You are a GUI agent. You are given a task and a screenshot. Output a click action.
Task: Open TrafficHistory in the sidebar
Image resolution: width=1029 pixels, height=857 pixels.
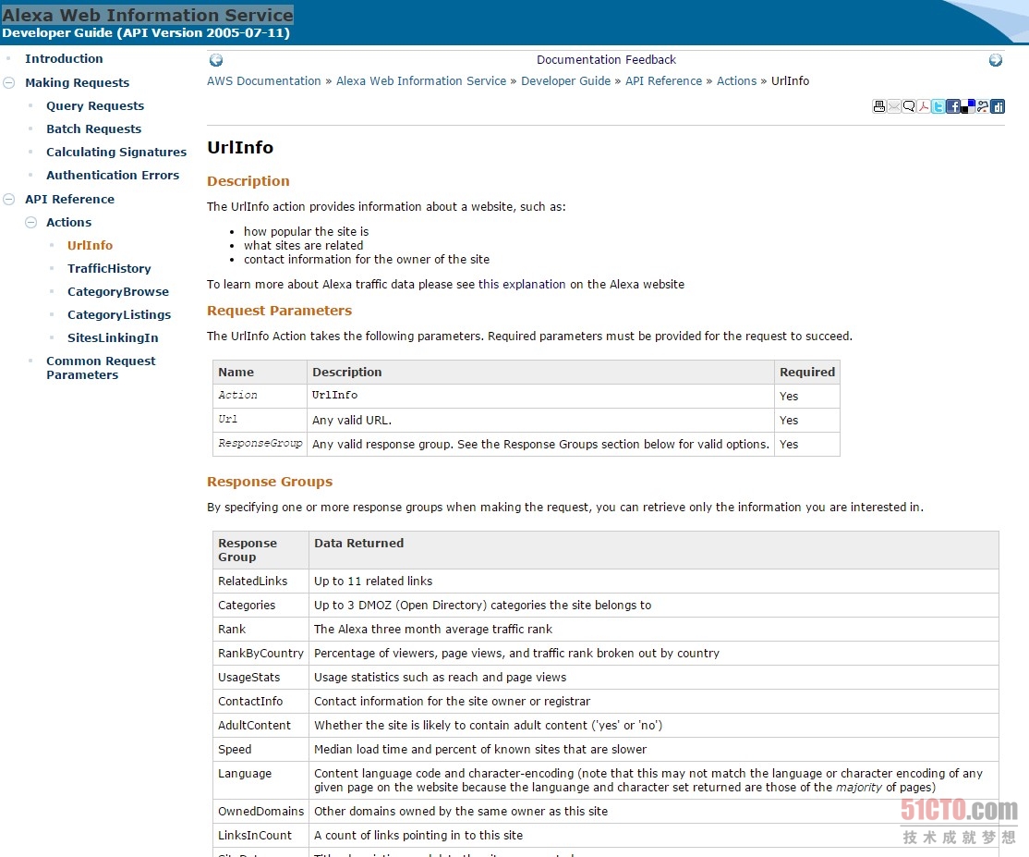click(x=109, y=269)
